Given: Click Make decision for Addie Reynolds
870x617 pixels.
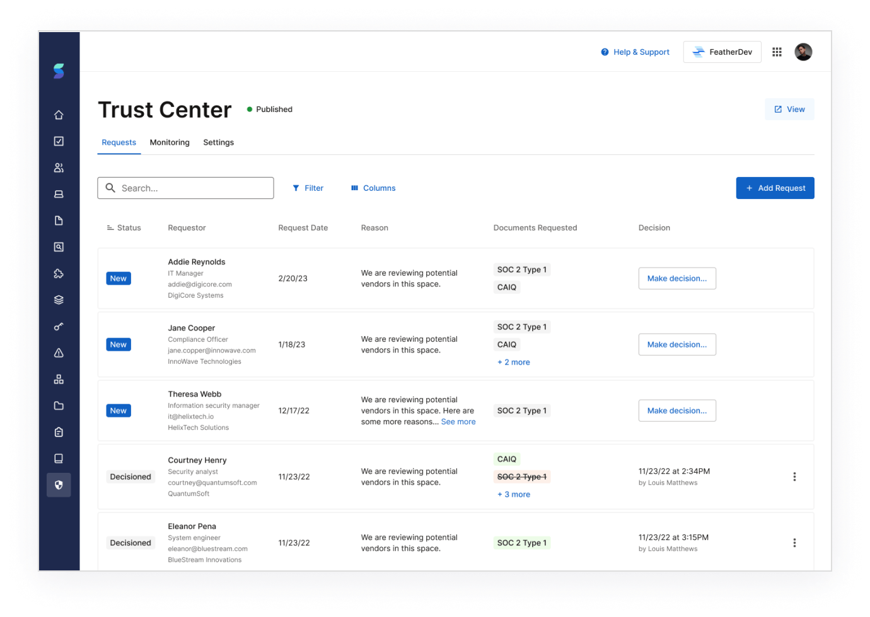Looking at the screenshot, I should (677, 278).
